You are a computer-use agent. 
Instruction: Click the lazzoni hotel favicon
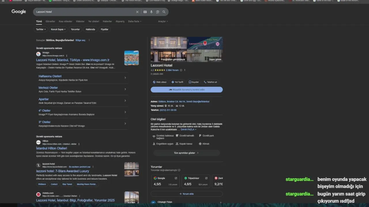coord(38,165)
